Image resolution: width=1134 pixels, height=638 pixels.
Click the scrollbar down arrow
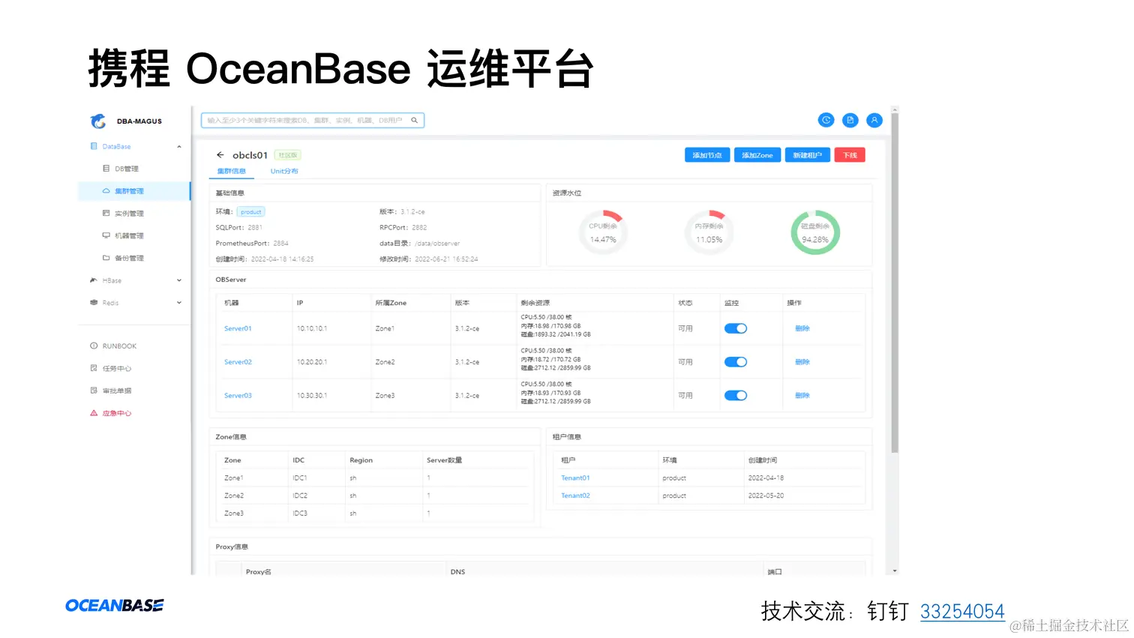[x=895, y=571]
